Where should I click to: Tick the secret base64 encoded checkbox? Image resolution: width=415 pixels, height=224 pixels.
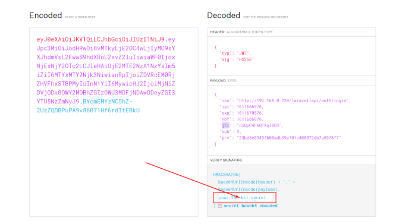[x=219, y=206]
